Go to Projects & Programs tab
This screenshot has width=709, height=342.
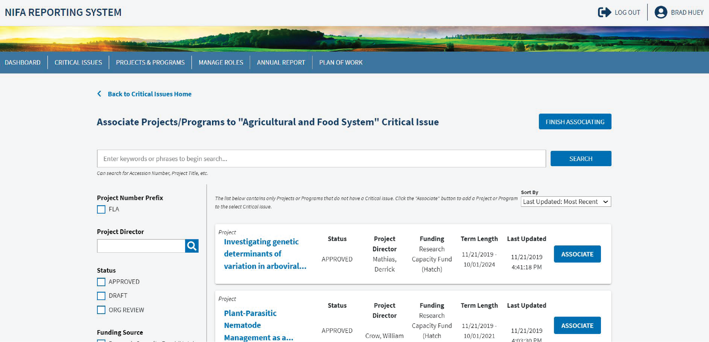[150, 62]
